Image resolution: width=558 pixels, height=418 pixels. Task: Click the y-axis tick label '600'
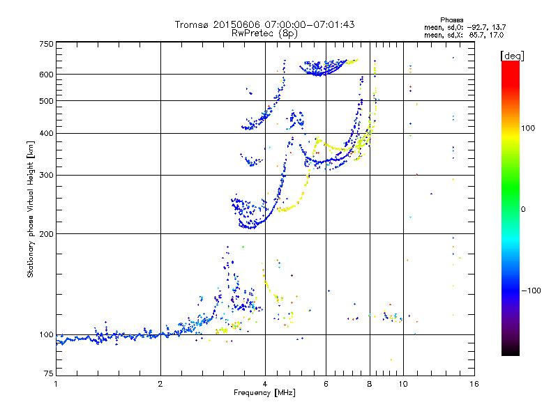46,75
